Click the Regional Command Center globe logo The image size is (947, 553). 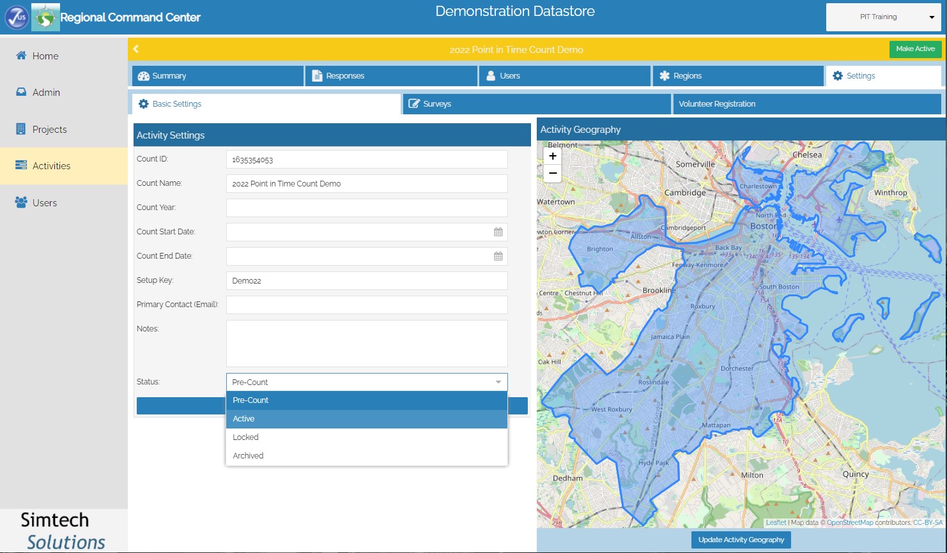pos(45,17)
